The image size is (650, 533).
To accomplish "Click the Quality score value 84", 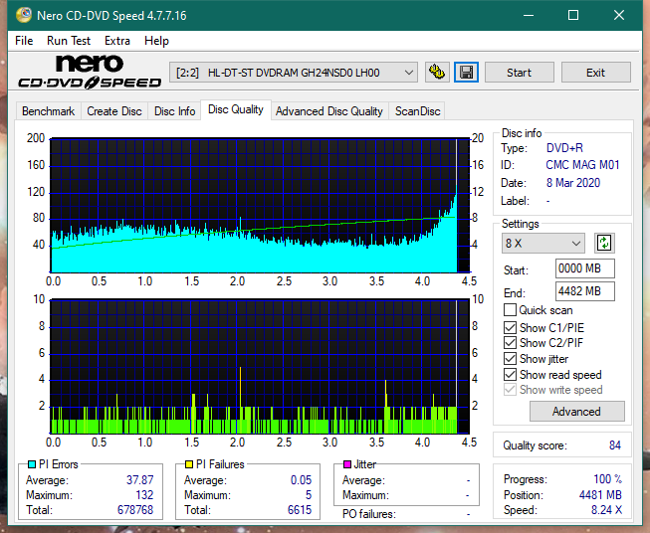I will [x=615, y=445].
